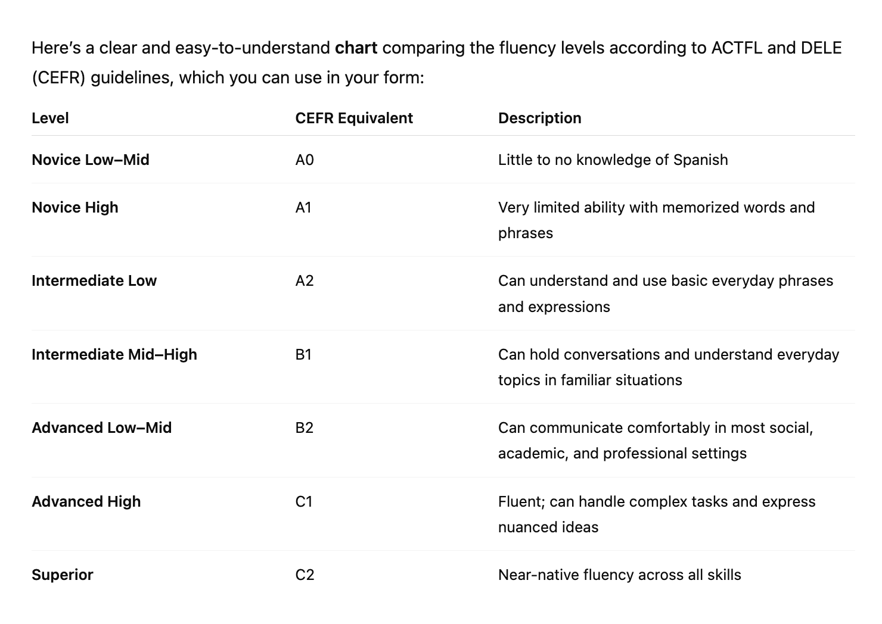Click the CEFR Equivalent column header
The height and width of the screenshot is (624, 882).
[354, 118]
